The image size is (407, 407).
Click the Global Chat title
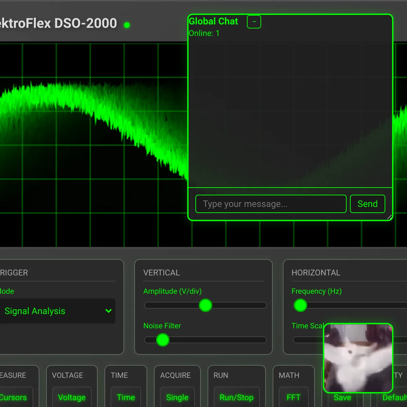213,21
